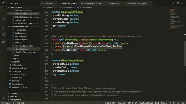Expand the __snapshots__ folder
The height and width of the screenshot is (104, 186).
[x=21, y=30]
